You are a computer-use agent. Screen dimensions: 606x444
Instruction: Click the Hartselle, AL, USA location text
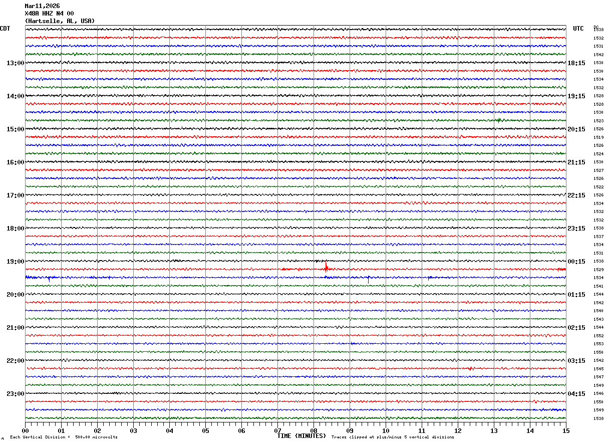coord(59,21)
